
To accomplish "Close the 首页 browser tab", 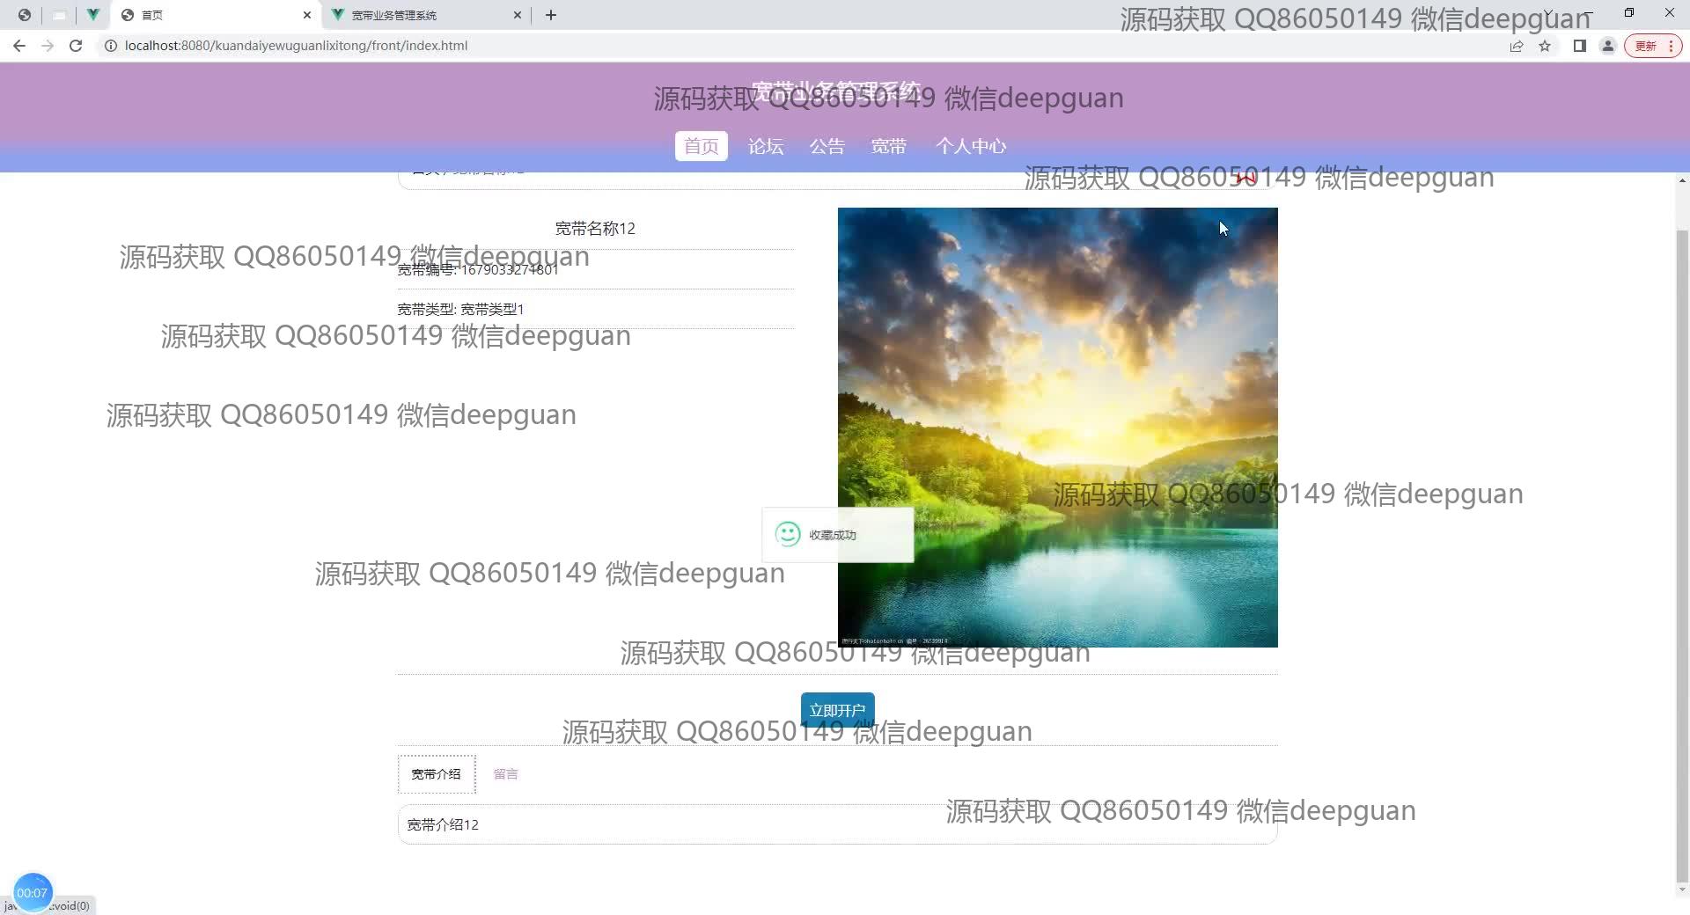I will (306, 15).
